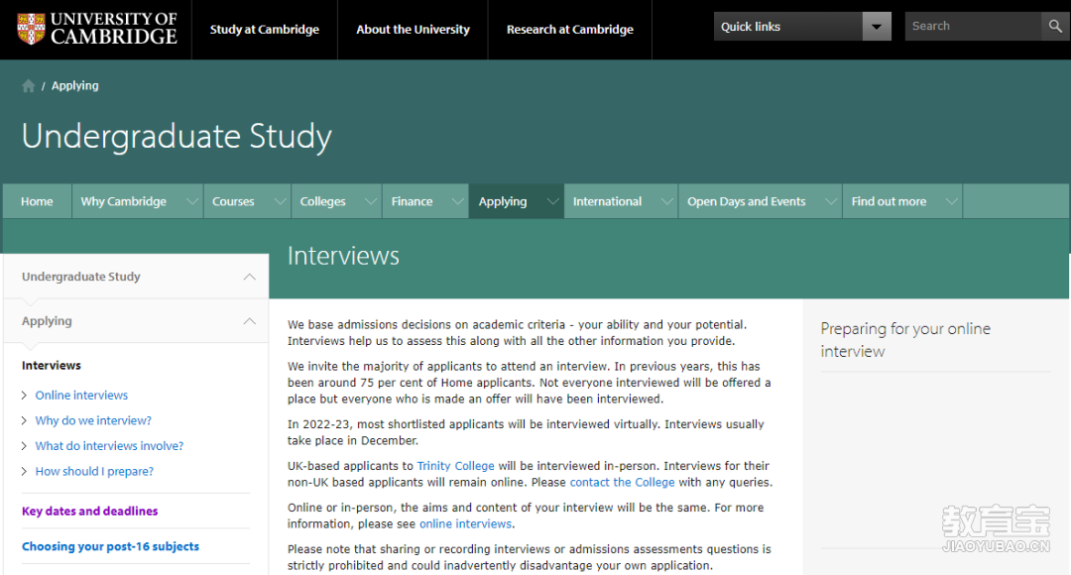Expand the International chevron

click(x=666, y=201)
